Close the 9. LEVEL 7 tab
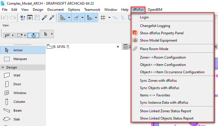 click(118, 47)
